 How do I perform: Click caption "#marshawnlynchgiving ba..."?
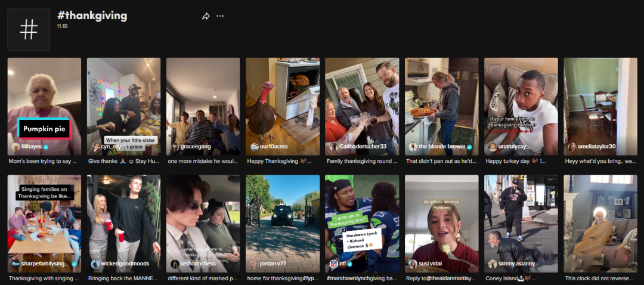(361, 278)
